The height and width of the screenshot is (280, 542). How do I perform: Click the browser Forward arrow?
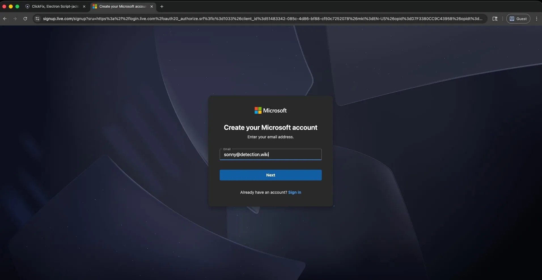click(x=15, y=19)
